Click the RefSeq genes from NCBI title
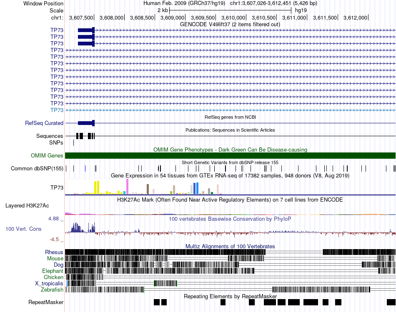396x312 pixels. 230,117
